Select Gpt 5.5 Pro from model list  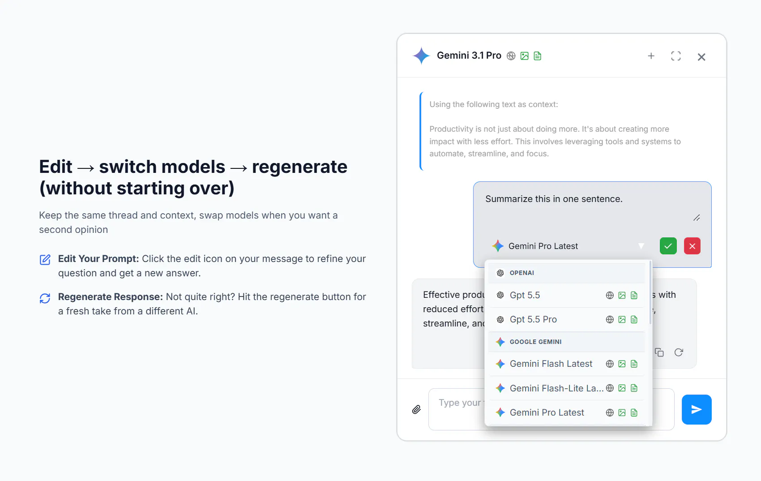click(x=566, y=319)
